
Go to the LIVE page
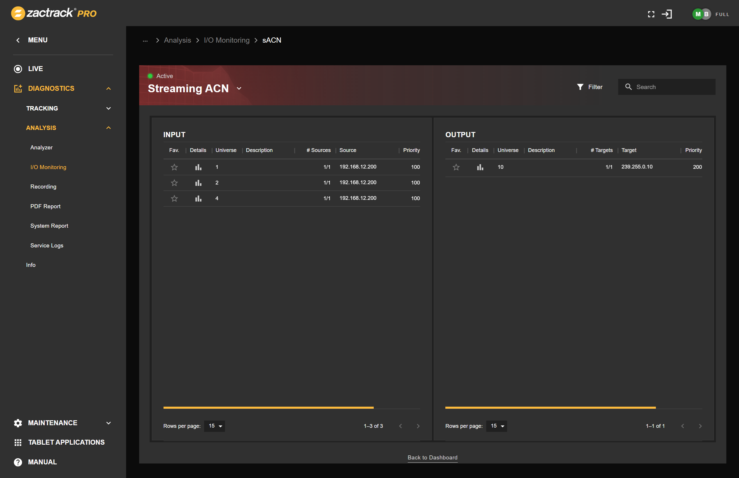pyautogui.click(x=35, y=68)
